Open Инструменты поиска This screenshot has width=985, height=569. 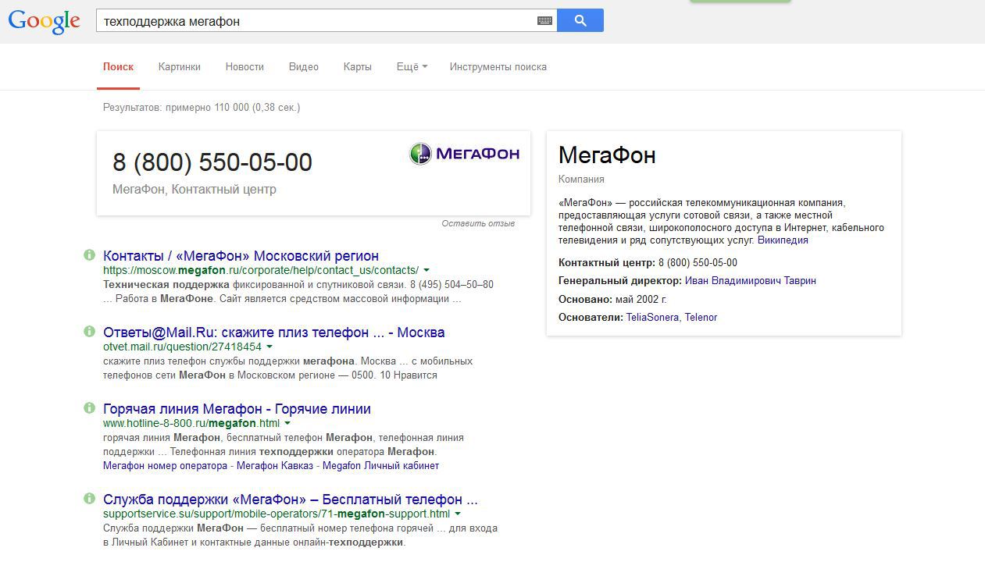[x=498, y=67]
